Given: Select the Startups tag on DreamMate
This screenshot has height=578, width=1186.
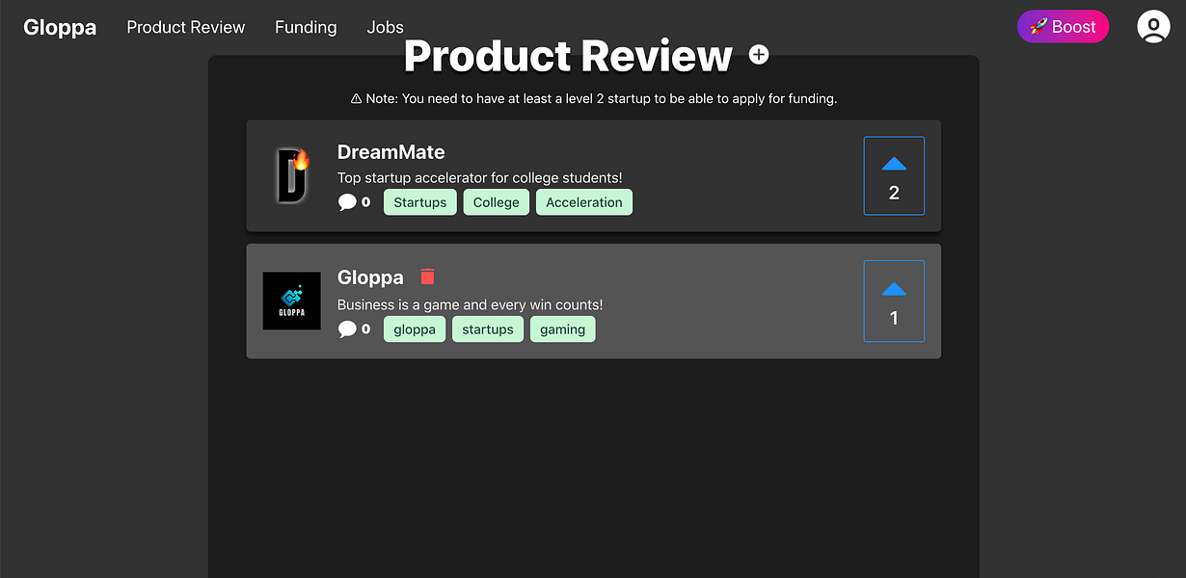Looking at the screenshot, I should (419, 201).
